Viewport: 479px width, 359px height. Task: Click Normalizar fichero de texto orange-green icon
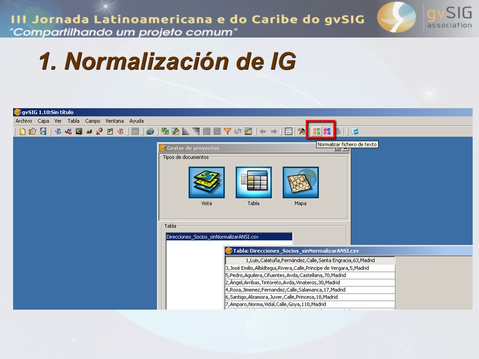coord(317,131)
